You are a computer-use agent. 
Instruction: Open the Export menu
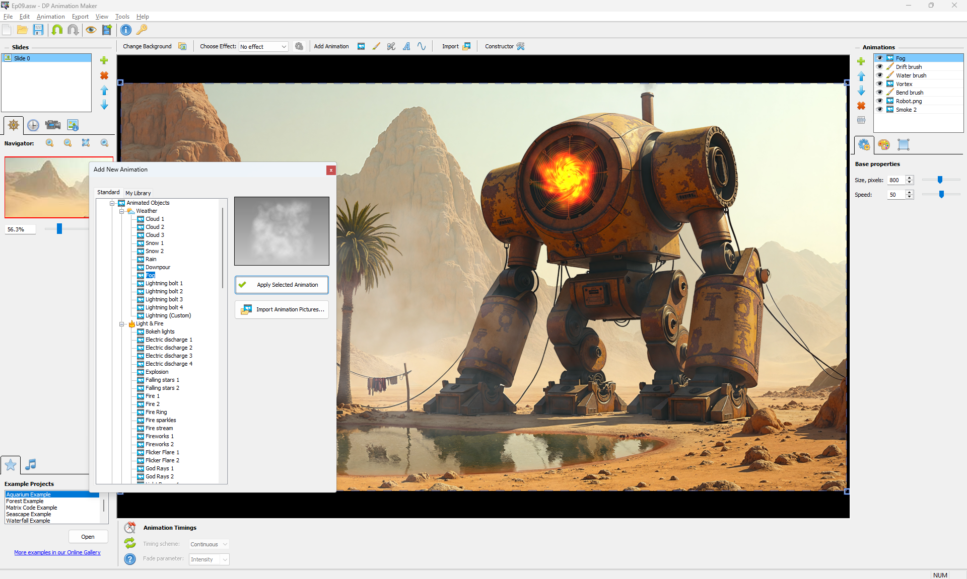pos(80,17)
